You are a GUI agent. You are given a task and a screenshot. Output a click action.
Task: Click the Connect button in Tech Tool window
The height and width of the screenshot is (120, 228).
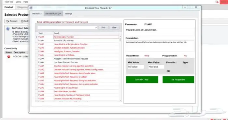pyautogui.click(x=12, y=21)
